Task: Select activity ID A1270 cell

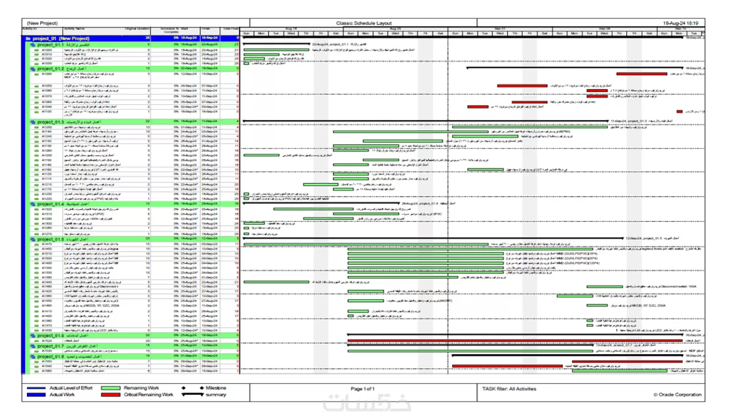Action: tap(47, 234)
